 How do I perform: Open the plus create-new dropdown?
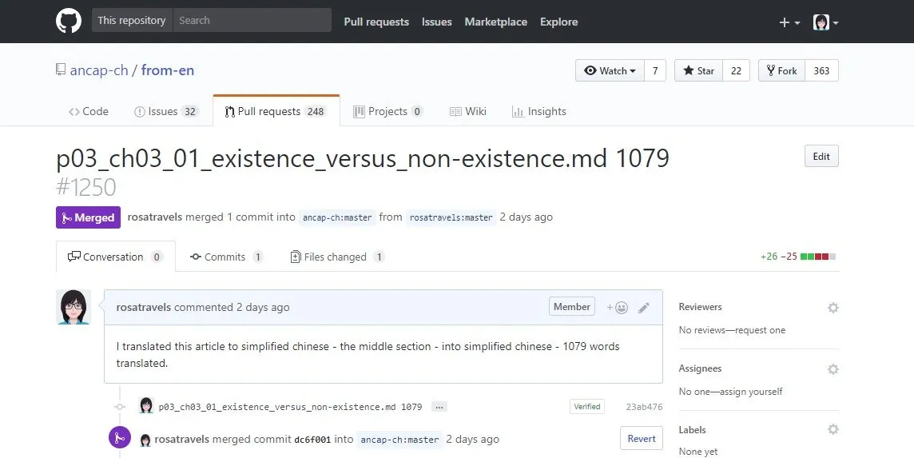789,22
